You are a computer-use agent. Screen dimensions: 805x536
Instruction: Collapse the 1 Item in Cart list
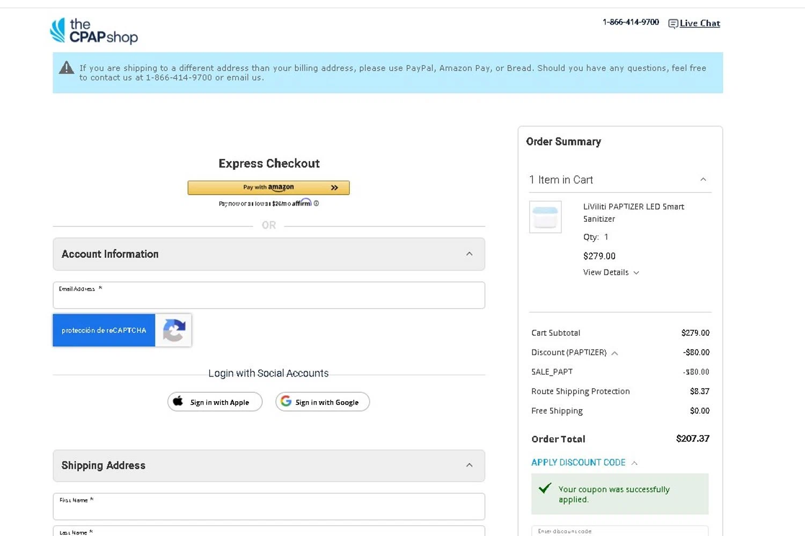tap(703, 179)
